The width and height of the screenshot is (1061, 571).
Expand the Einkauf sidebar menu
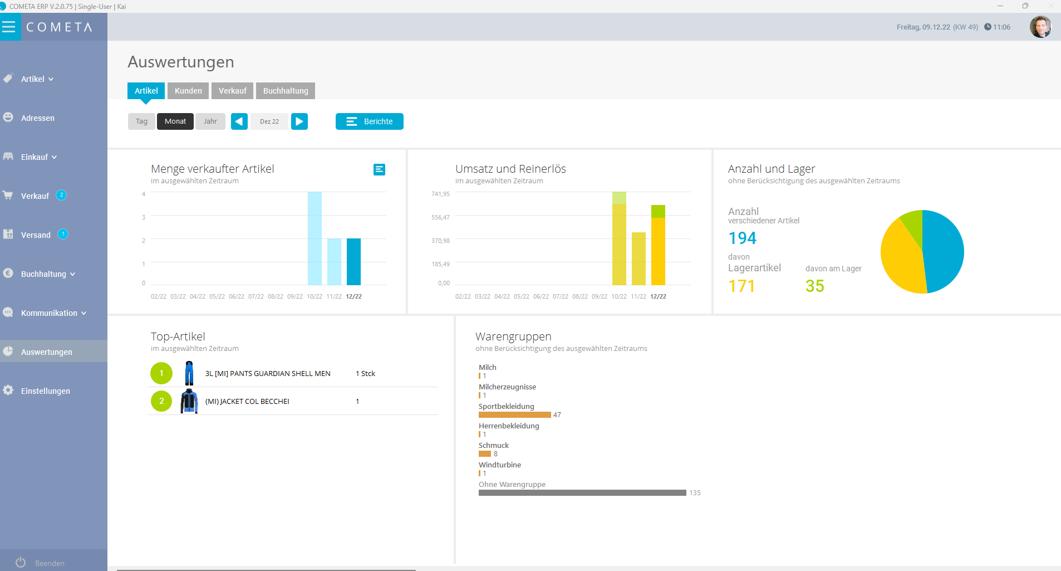38,157
